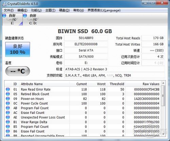Select the E: drive status orb
Viewport: 170px width, 141px height.
(x=4, y=16)
